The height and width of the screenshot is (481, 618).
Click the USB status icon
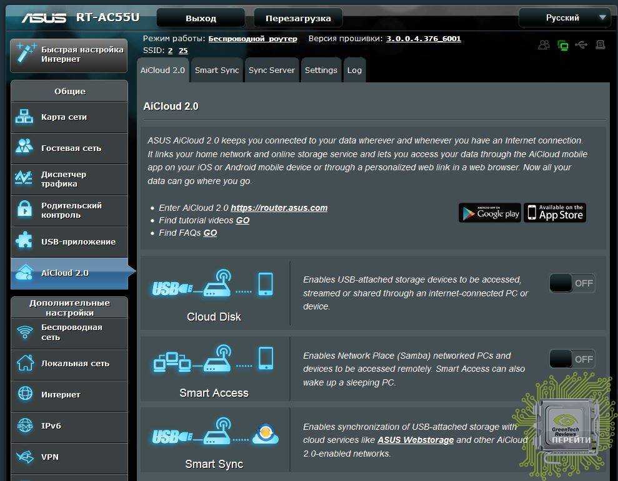point(581,45)
